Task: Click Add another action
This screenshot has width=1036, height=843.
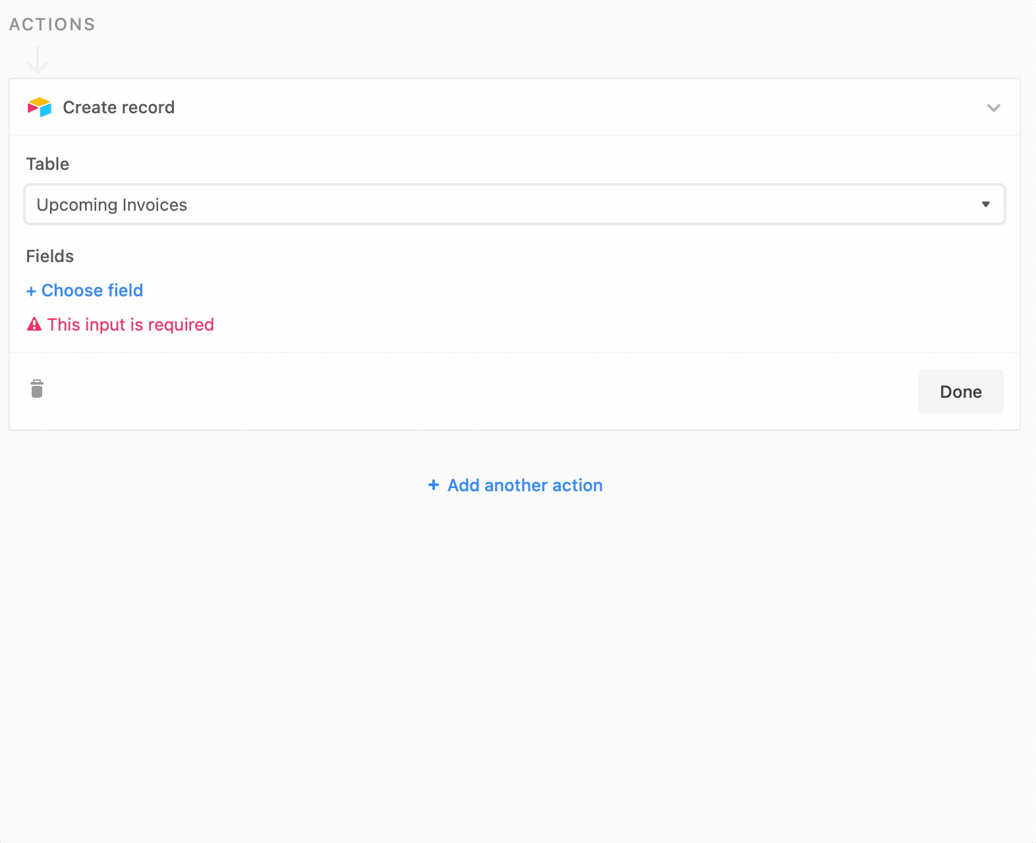Action: (515, 485)
